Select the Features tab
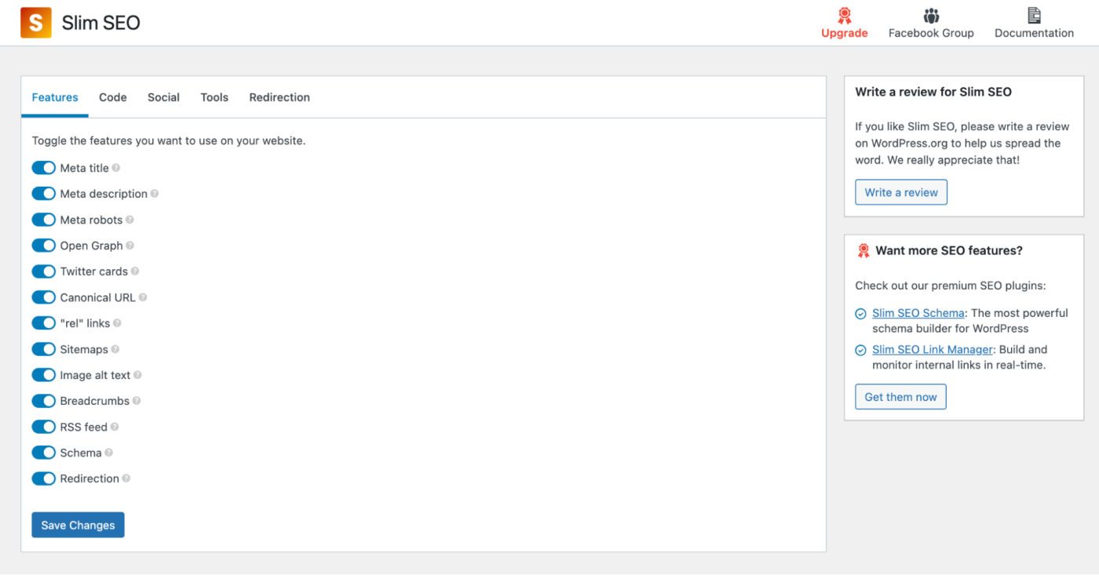 click(55, 97)
